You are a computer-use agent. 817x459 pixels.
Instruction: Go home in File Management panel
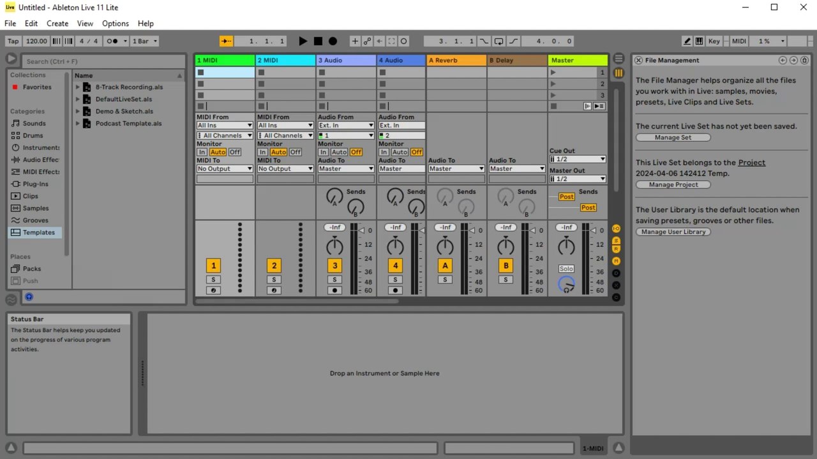[804, 60]
